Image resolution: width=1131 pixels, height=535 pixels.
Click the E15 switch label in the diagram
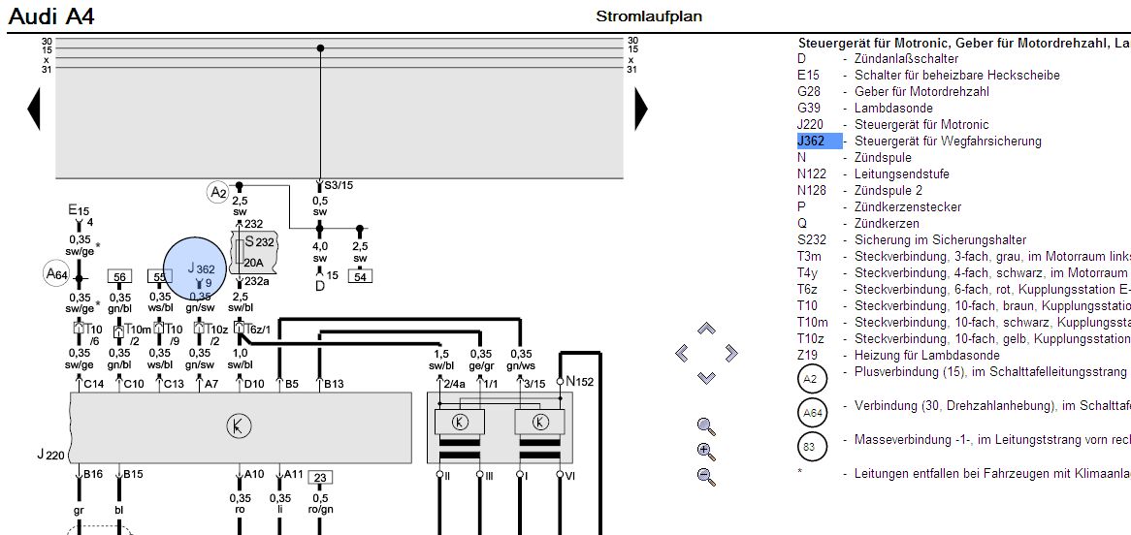(x=79, y=210)
